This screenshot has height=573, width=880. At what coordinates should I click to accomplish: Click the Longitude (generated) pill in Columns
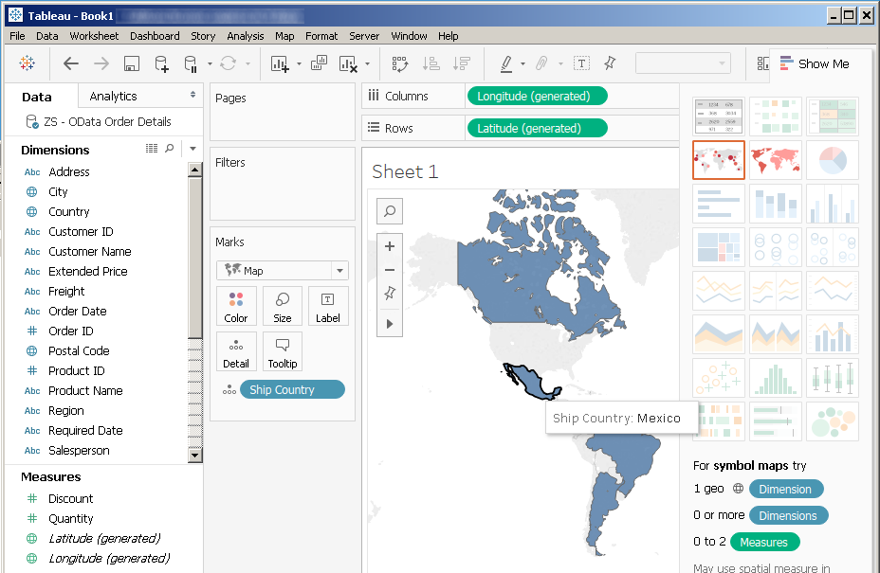(536, 96)
